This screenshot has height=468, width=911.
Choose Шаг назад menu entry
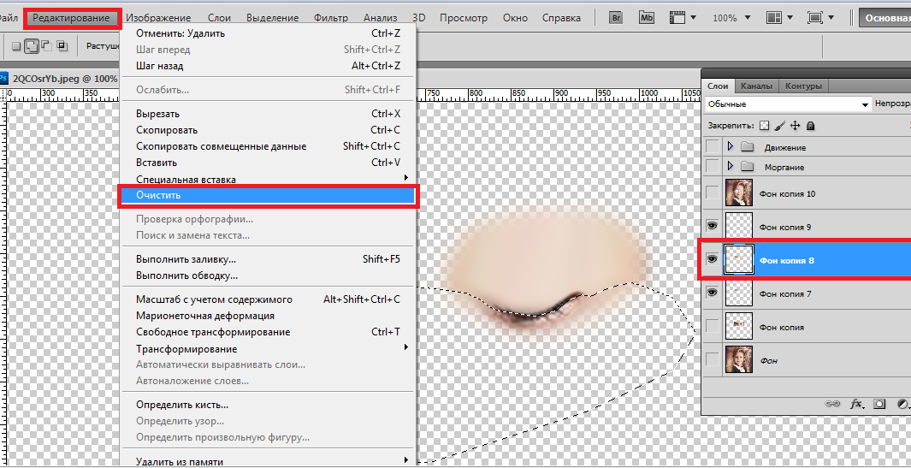click(x=268, y=66)
